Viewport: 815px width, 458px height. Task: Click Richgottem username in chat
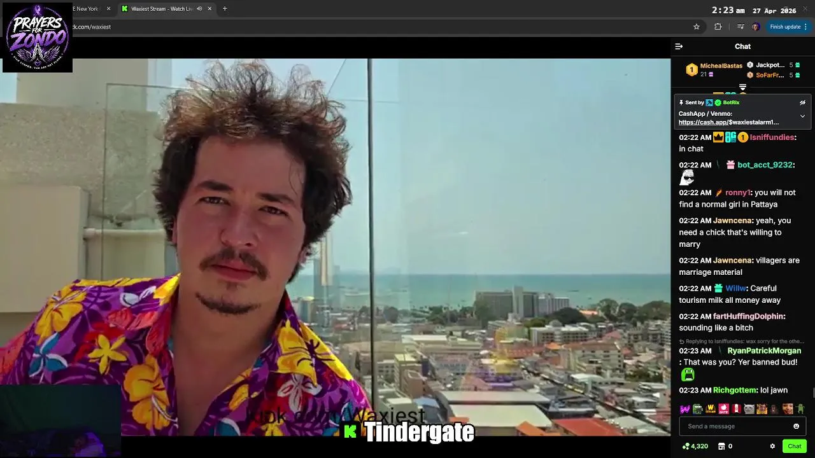(735, 390)
